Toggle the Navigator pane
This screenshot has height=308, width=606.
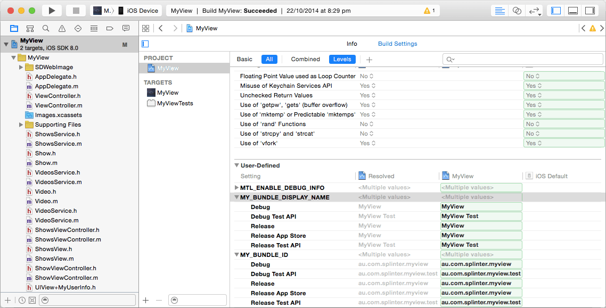556,11
